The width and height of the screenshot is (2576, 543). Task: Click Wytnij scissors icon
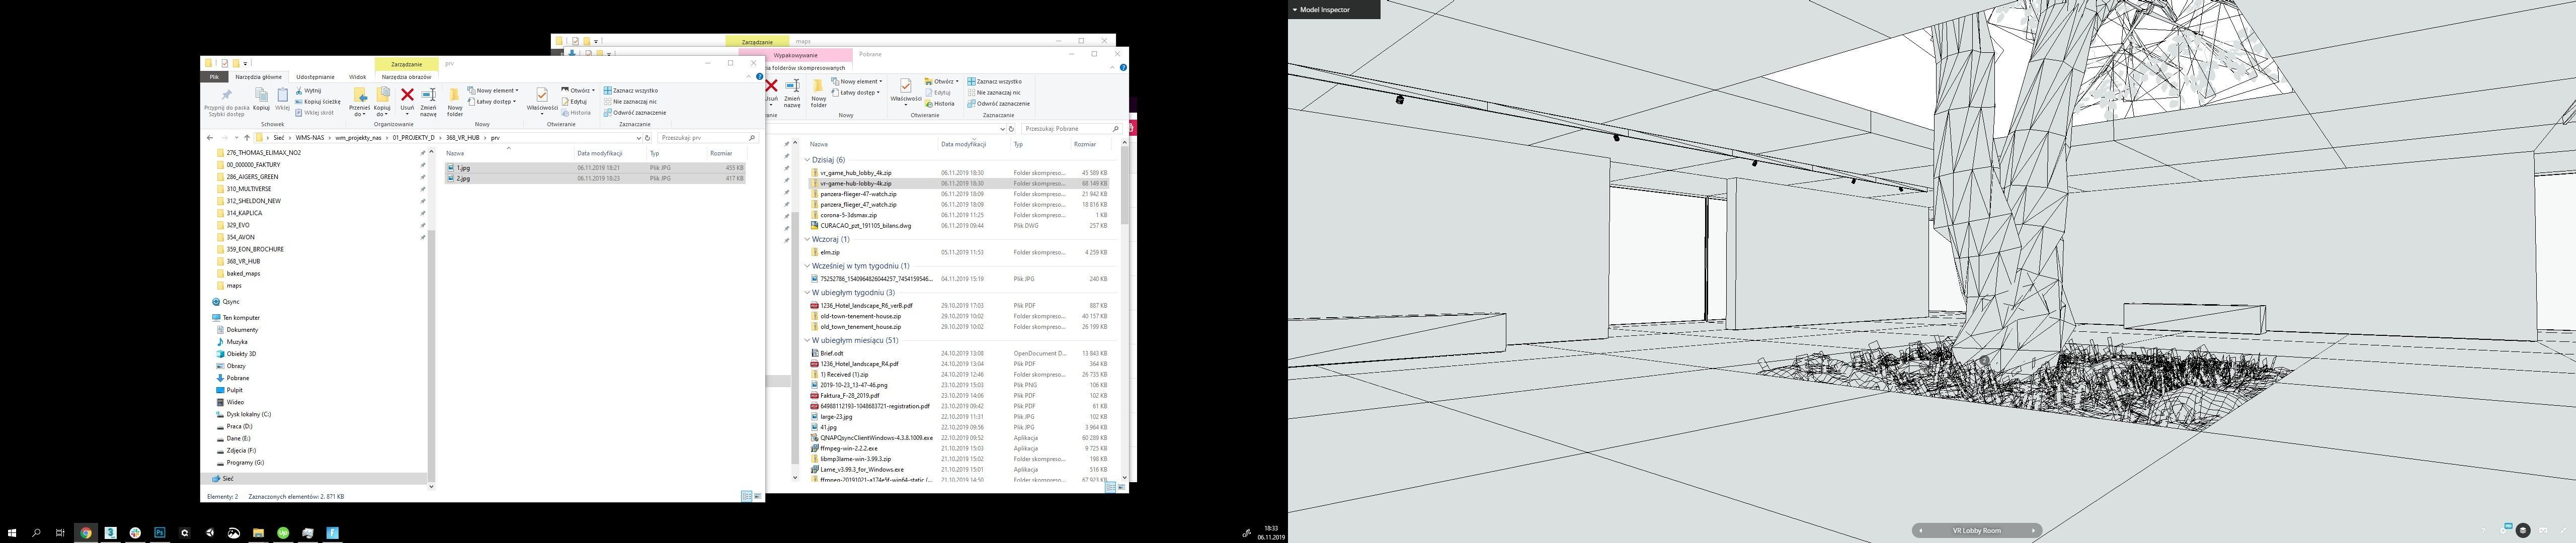coord(299,90)
